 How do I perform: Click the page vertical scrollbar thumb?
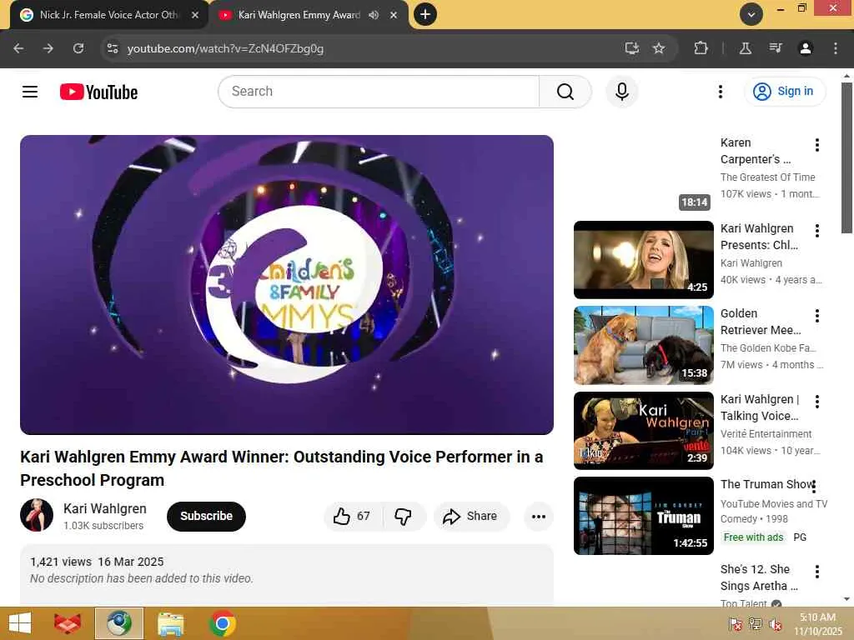[846, 157]
